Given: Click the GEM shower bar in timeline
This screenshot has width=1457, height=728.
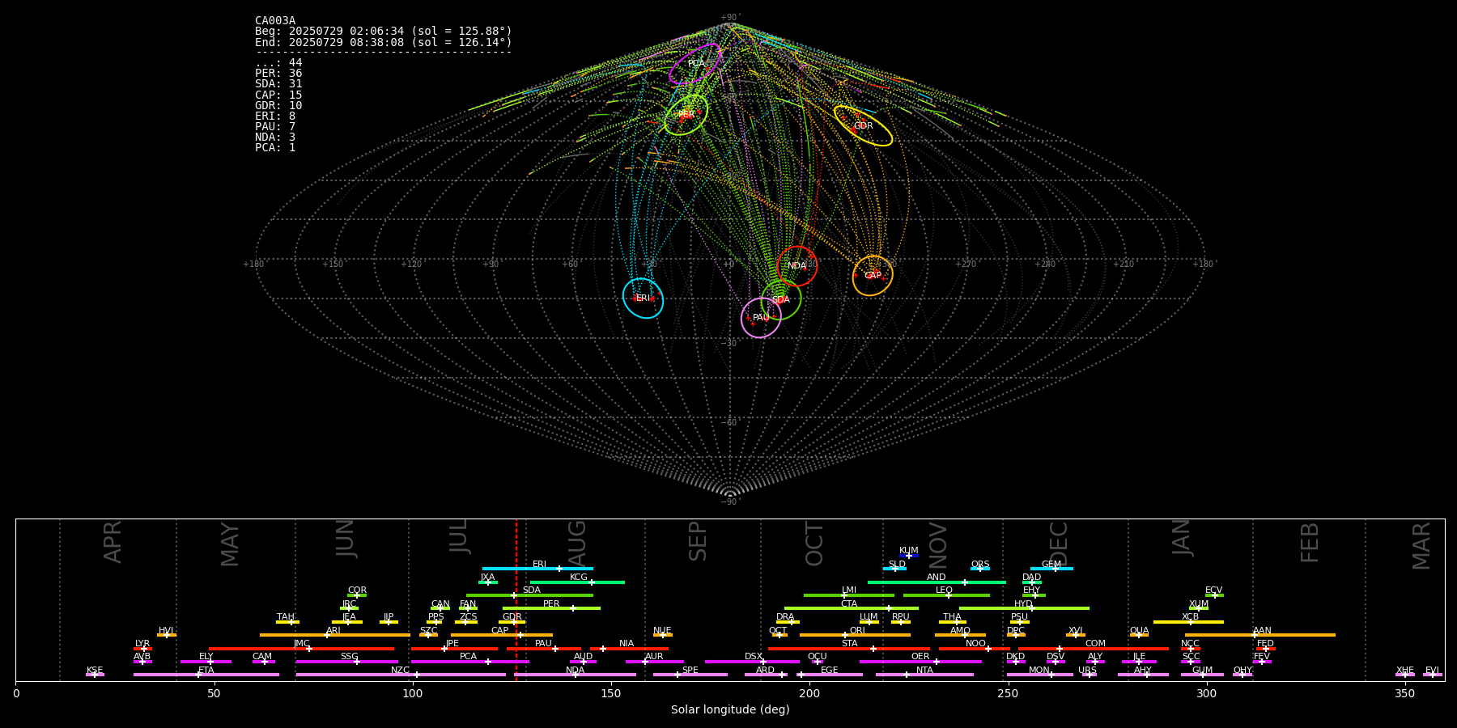Looking at the screenshot, I should pyautogui.click(x=1051, y=569).
